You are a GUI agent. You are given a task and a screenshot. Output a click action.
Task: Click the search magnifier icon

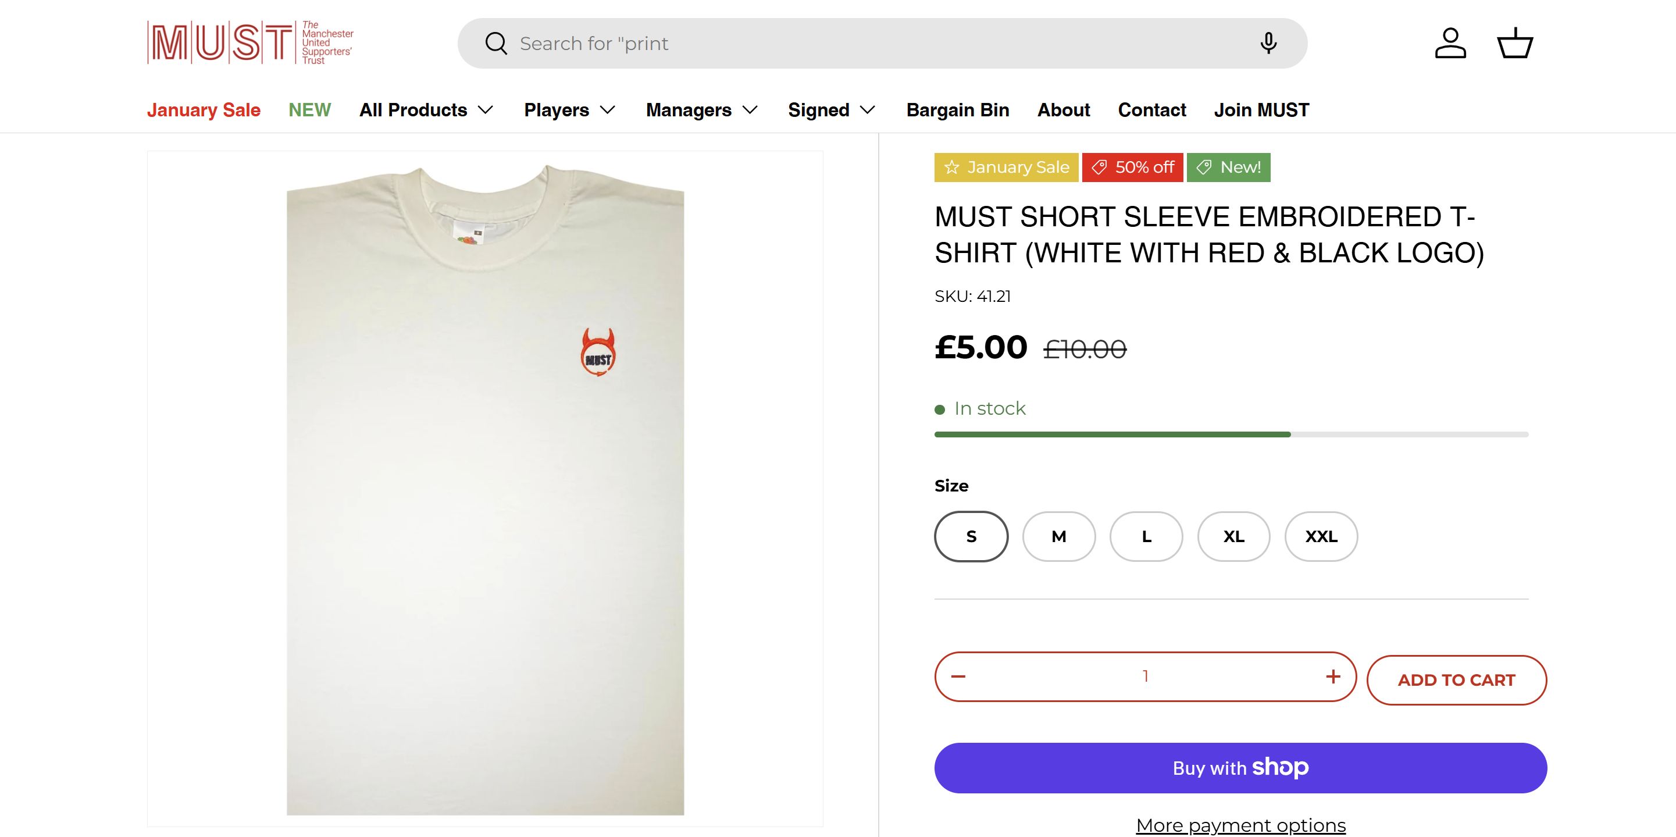(x=496, y=44)
